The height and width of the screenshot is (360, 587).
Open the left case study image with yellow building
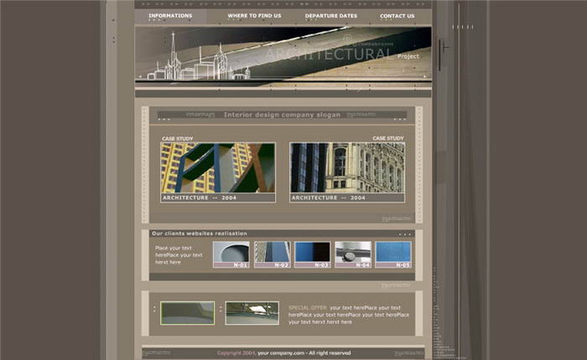coord(218,167)
